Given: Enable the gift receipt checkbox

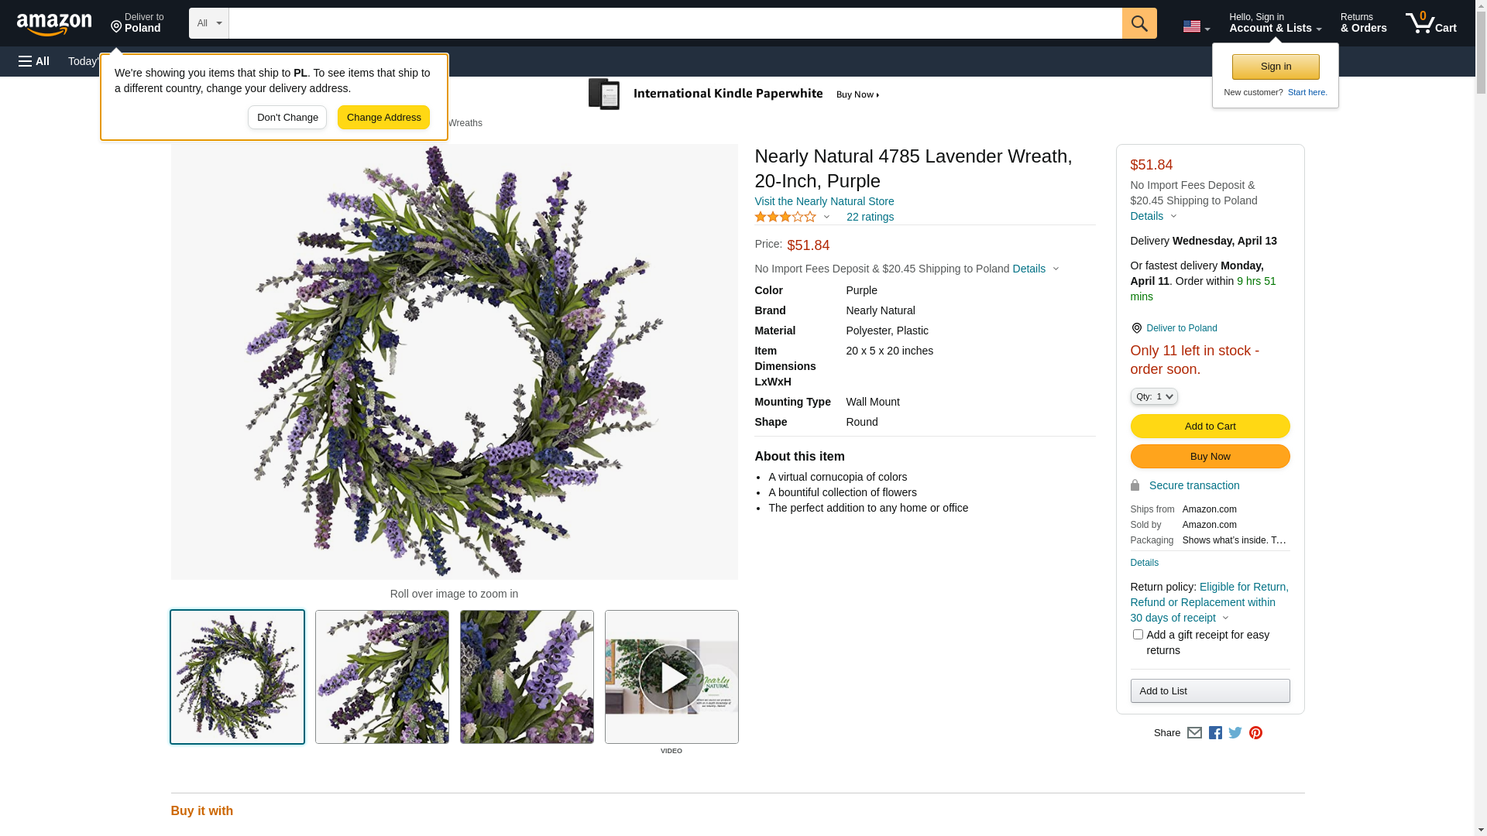Looking at the screenshot, I should (x=1138, y=635).
